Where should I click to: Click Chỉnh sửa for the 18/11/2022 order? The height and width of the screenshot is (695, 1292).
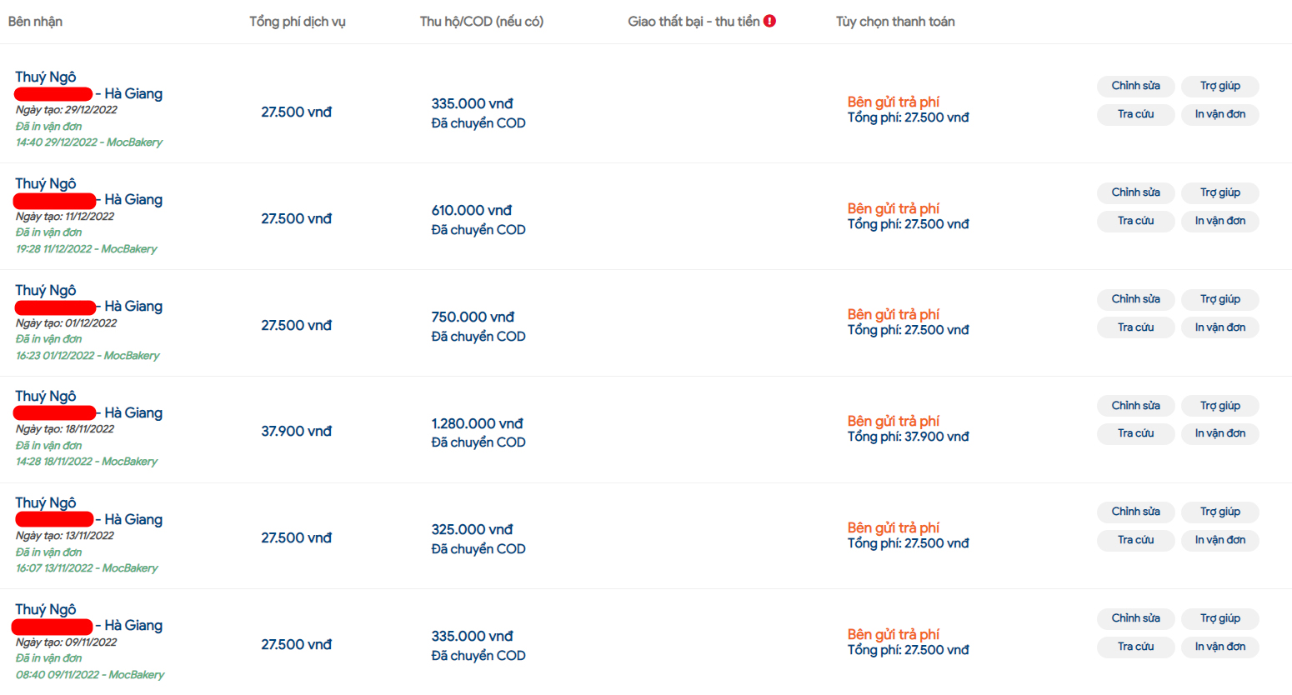[x=1135, y=406]
